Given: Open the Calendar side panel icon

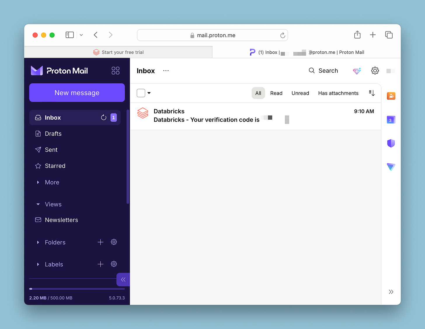Looking at the screenshot, I should click(x=391, y=120).
